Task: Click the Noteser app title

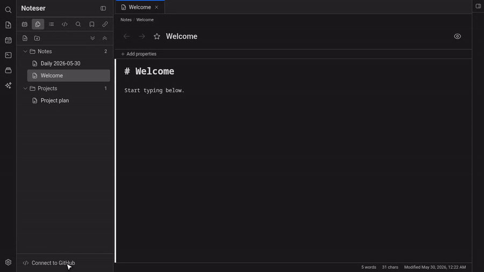Action: tap(33, 8)
